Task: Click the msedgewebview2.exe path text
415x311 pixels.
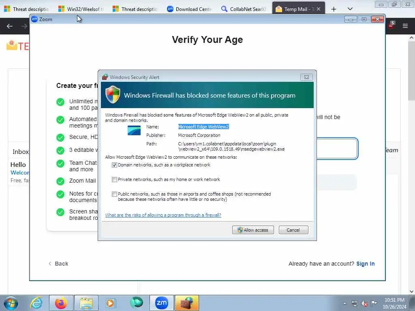Action: tap(231, 147)
